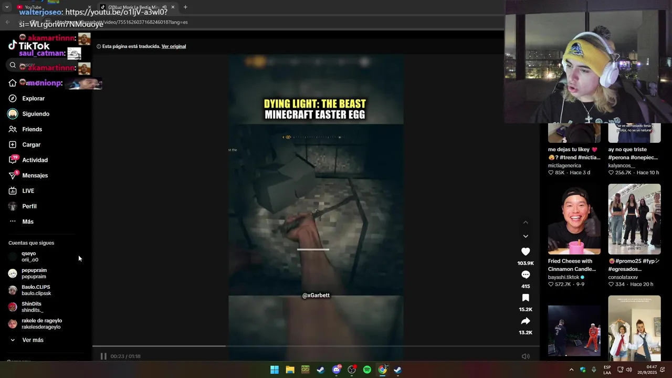The width and height of the screenshot is (672, 378).
Task: Like the video with heart icon
Action: pyautogui.click(x=526, y=252)
